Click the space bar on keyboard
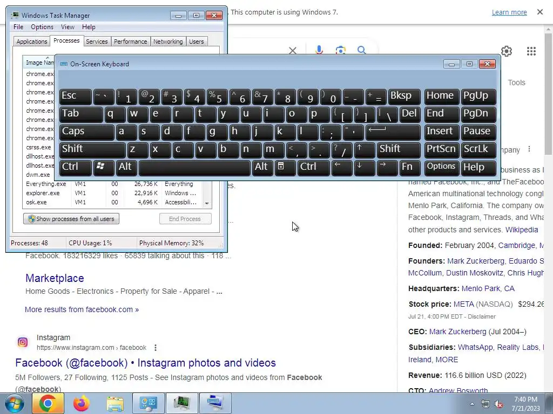 tap(194, 167)
